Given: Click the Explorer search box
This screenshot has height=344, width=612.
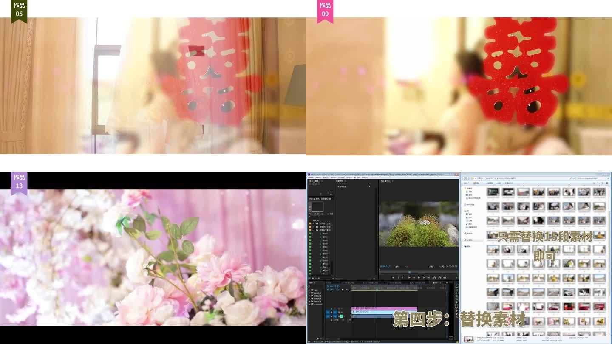Looking at the screenshot, I should [593, 178].
